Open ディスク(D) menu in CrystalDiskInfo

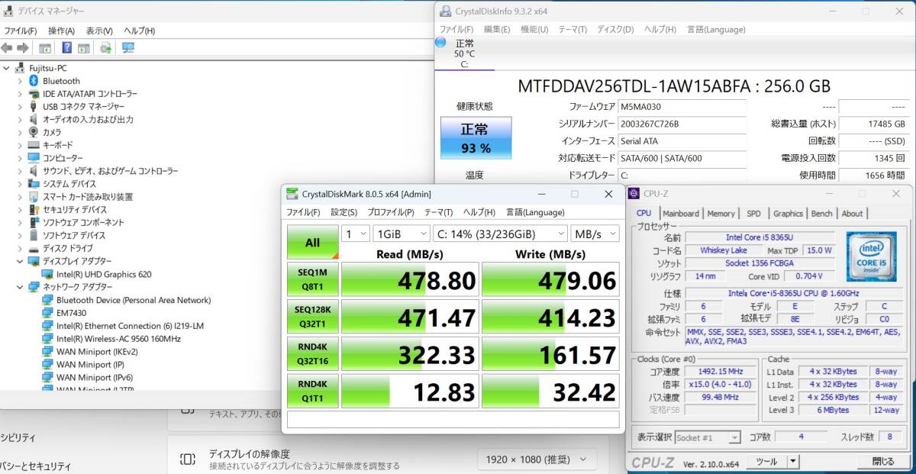pyautogui.click(x=614, y=30)
